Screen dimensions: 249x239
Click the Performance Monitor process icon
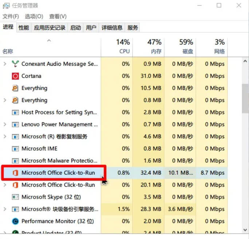pyautogui.click(x=15, y=221)
